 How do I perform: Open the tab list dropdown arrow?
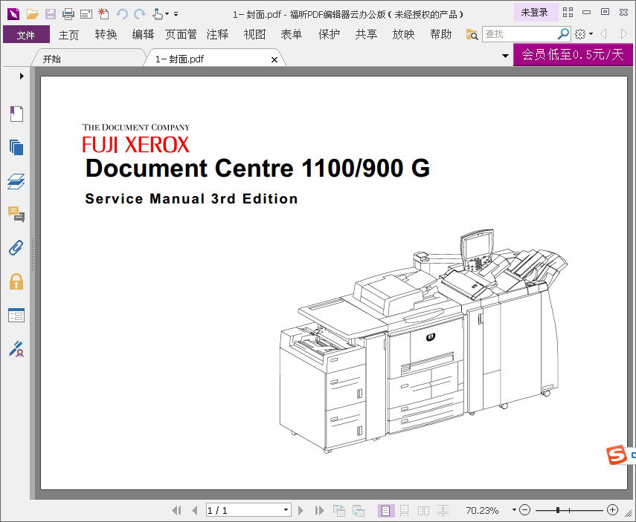[x=505, y=56]
